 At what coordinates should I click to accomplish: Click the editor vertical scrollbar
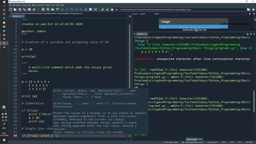point(130,78)
